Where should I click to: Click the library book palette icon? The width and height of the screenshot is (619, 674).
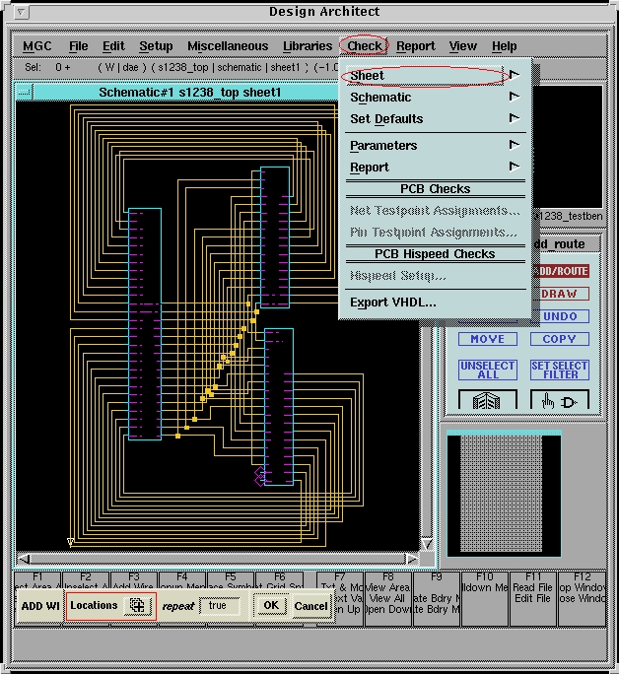(x=487, y=401)
